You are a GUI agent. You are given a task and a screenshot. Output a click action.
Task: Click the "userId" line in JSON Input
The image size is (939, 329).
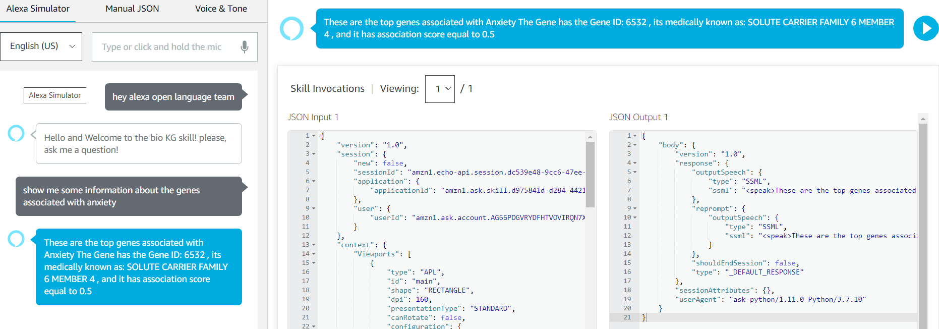[478, 217]
